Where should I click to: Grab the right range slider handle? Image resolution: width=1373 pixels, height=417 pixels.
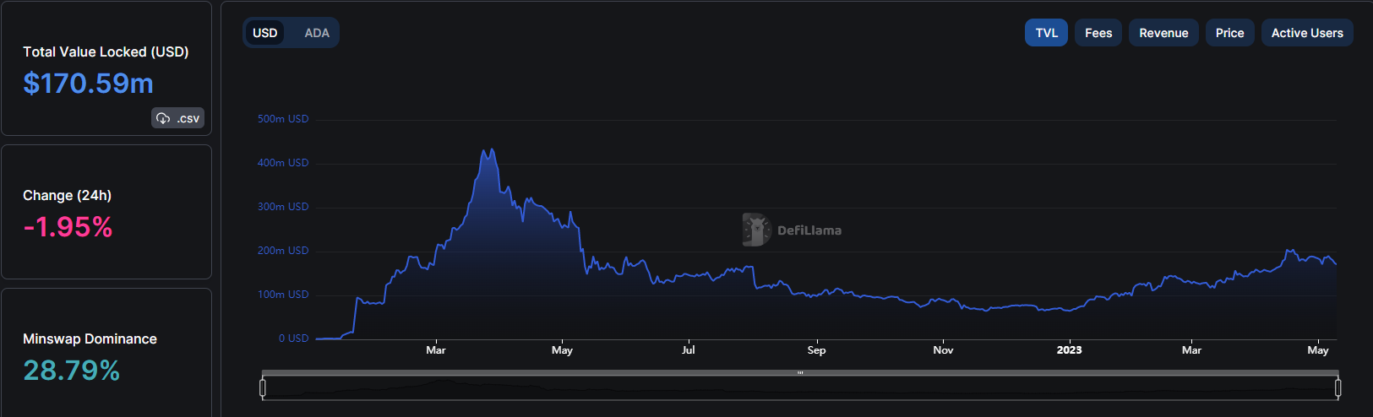click(x=1338, y=388)
